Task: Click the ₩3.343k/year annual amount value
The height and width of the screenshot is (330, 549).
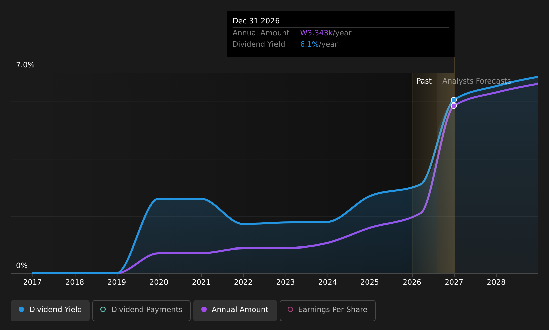Action: pos(326,33)
